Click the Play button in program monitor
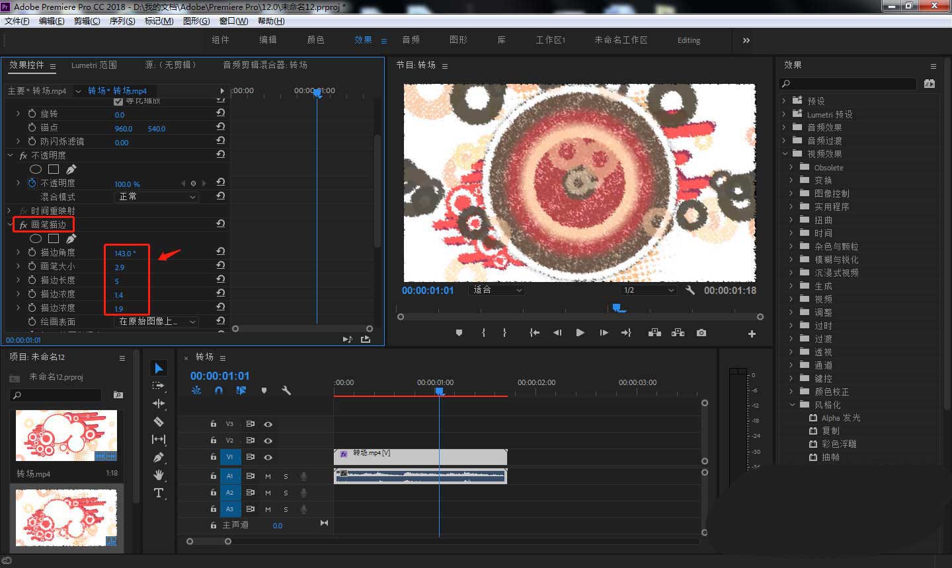The width and height of the screenshot is (952, 568). coord(580,333)
